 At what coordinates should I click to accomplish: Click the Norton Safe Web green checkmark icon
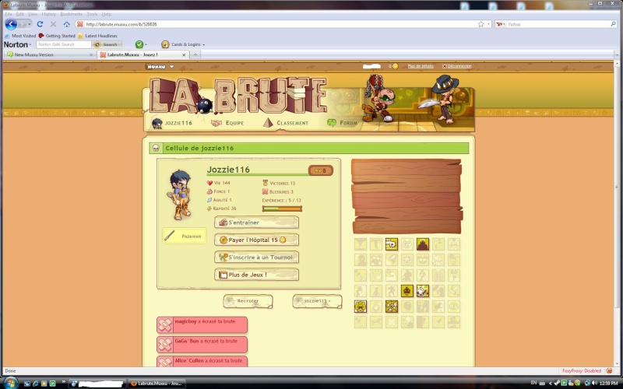(139, 44)
